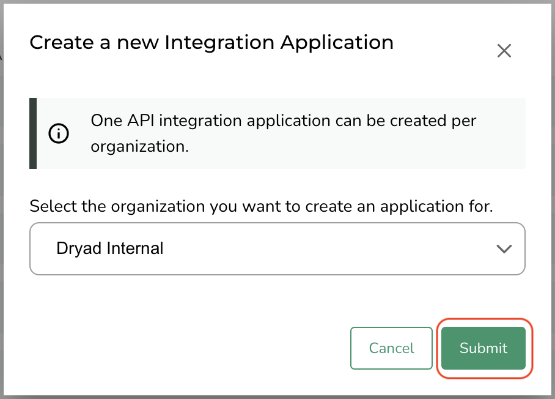Viewport: 555px width, 399px height.
Task: Click empty area inside organization select field
Action: tap(336, 248)
